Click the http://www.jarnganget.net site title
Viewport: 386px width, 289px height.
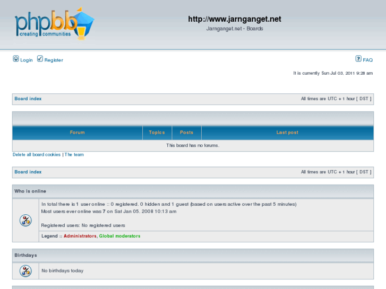(235, 19)
